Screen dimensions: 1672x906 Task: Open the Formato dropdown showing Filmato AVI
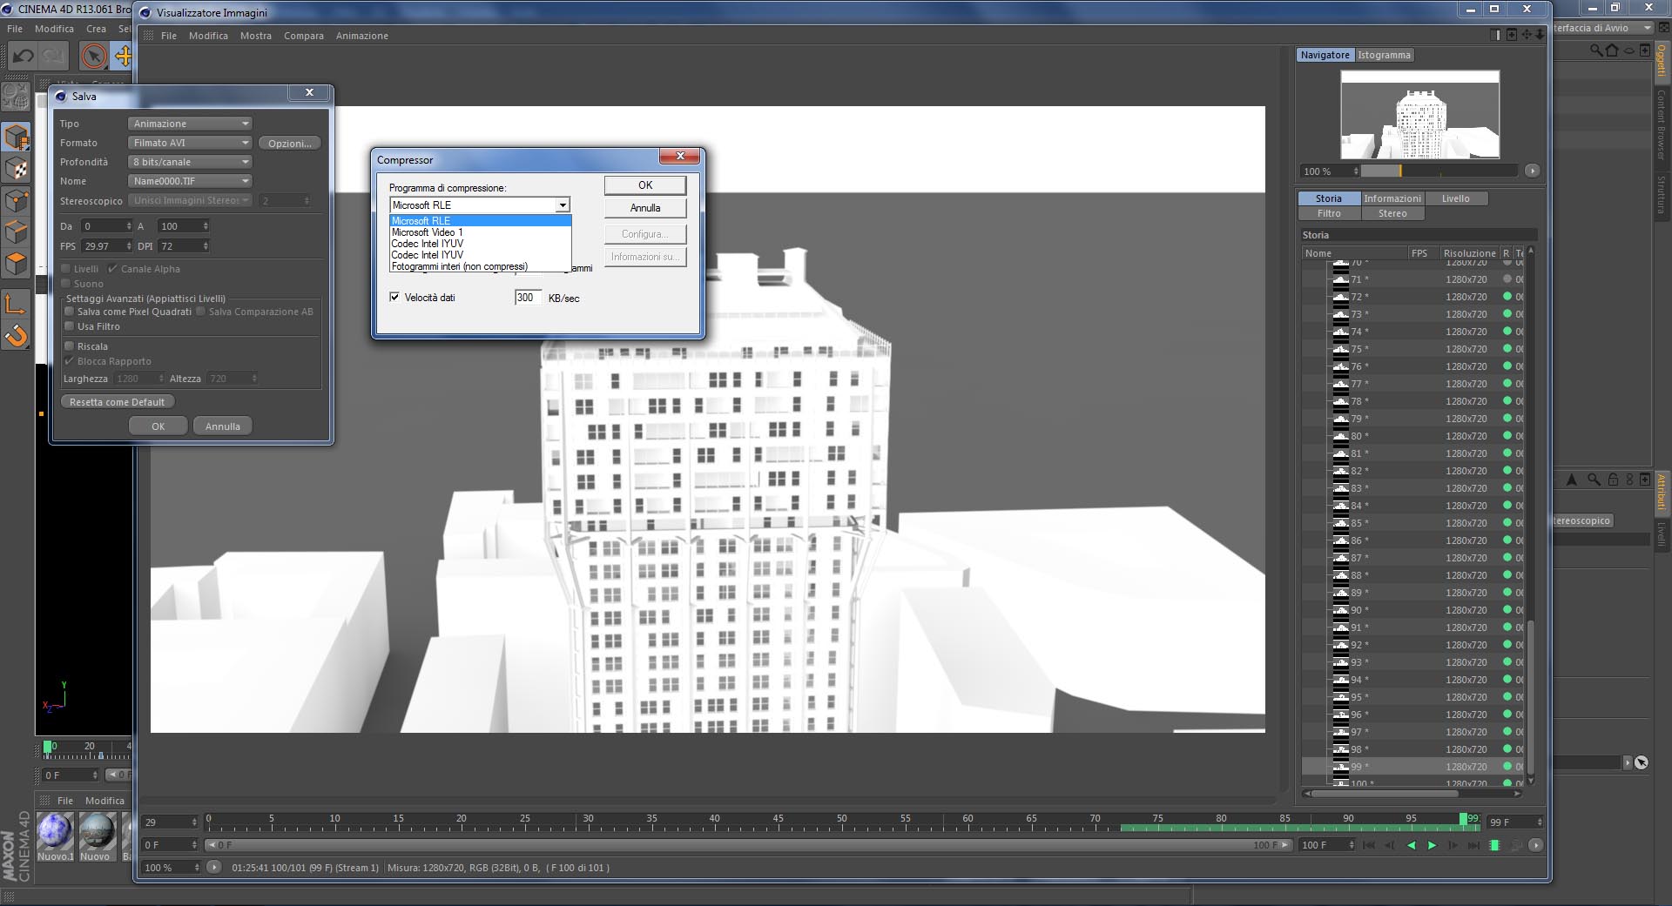[190, 143]
